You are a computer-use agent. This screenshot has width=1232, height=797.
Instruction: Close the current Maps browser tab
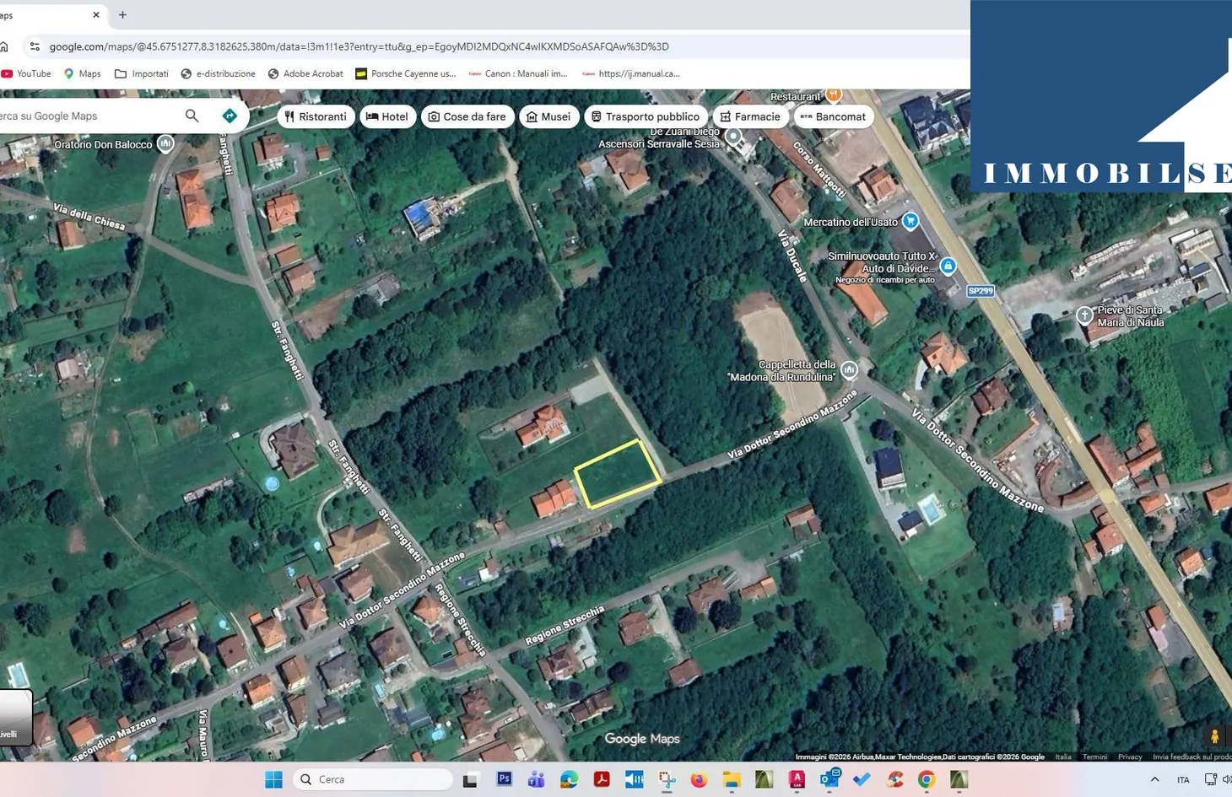point(95,14)
